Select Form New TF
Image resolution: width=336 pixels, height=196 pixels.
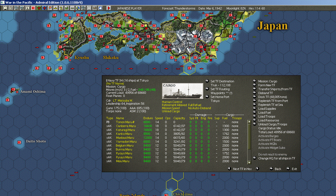tap(267, 85)
